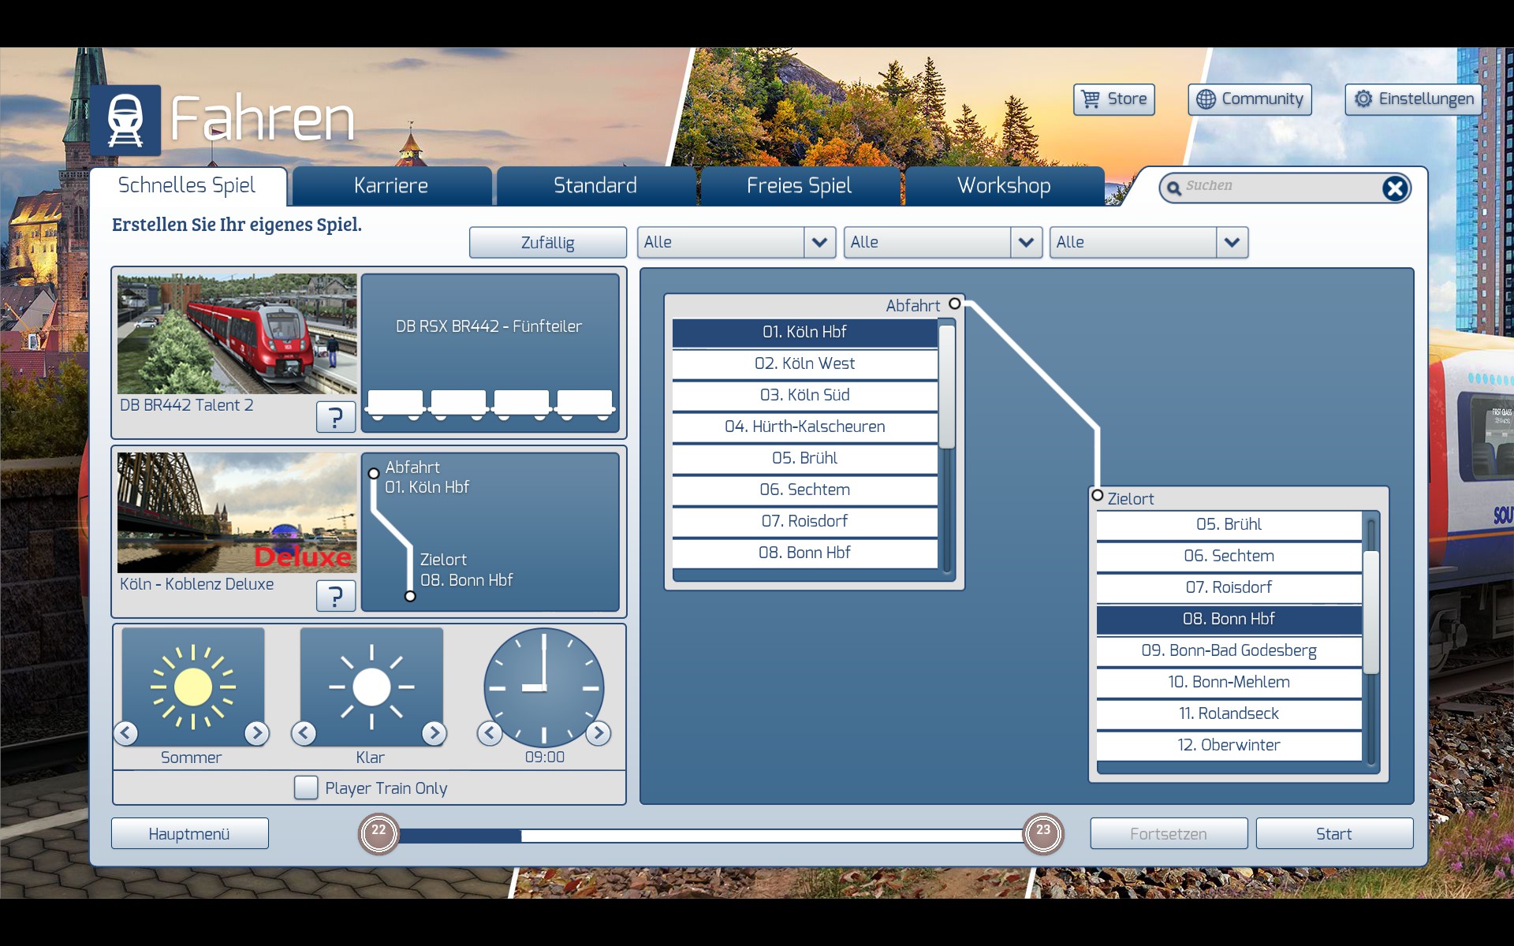This screenshot has width=1514, height=946.
Task: Choose 05. Brühl in the Abfahrt list
Action: [x=804, y=458]
